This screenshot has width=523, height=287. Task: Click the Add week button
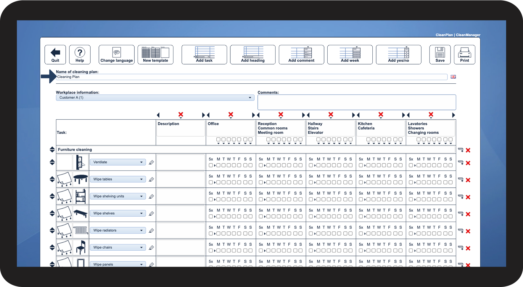(x=350, y=55)
